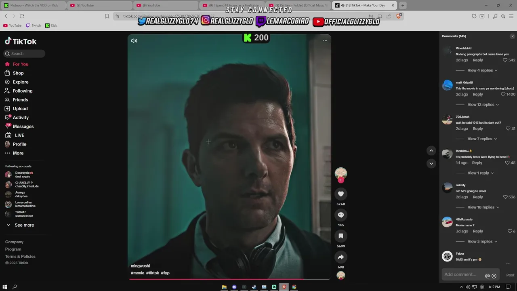This screenshot has height=291, width=517.
Task: Open the video more options menu
Action: click(x=325, y=40)
